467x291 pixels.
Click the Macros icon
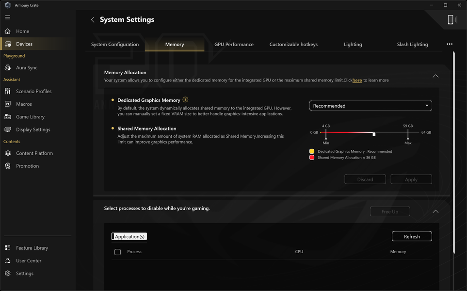[x=8, y=104]
